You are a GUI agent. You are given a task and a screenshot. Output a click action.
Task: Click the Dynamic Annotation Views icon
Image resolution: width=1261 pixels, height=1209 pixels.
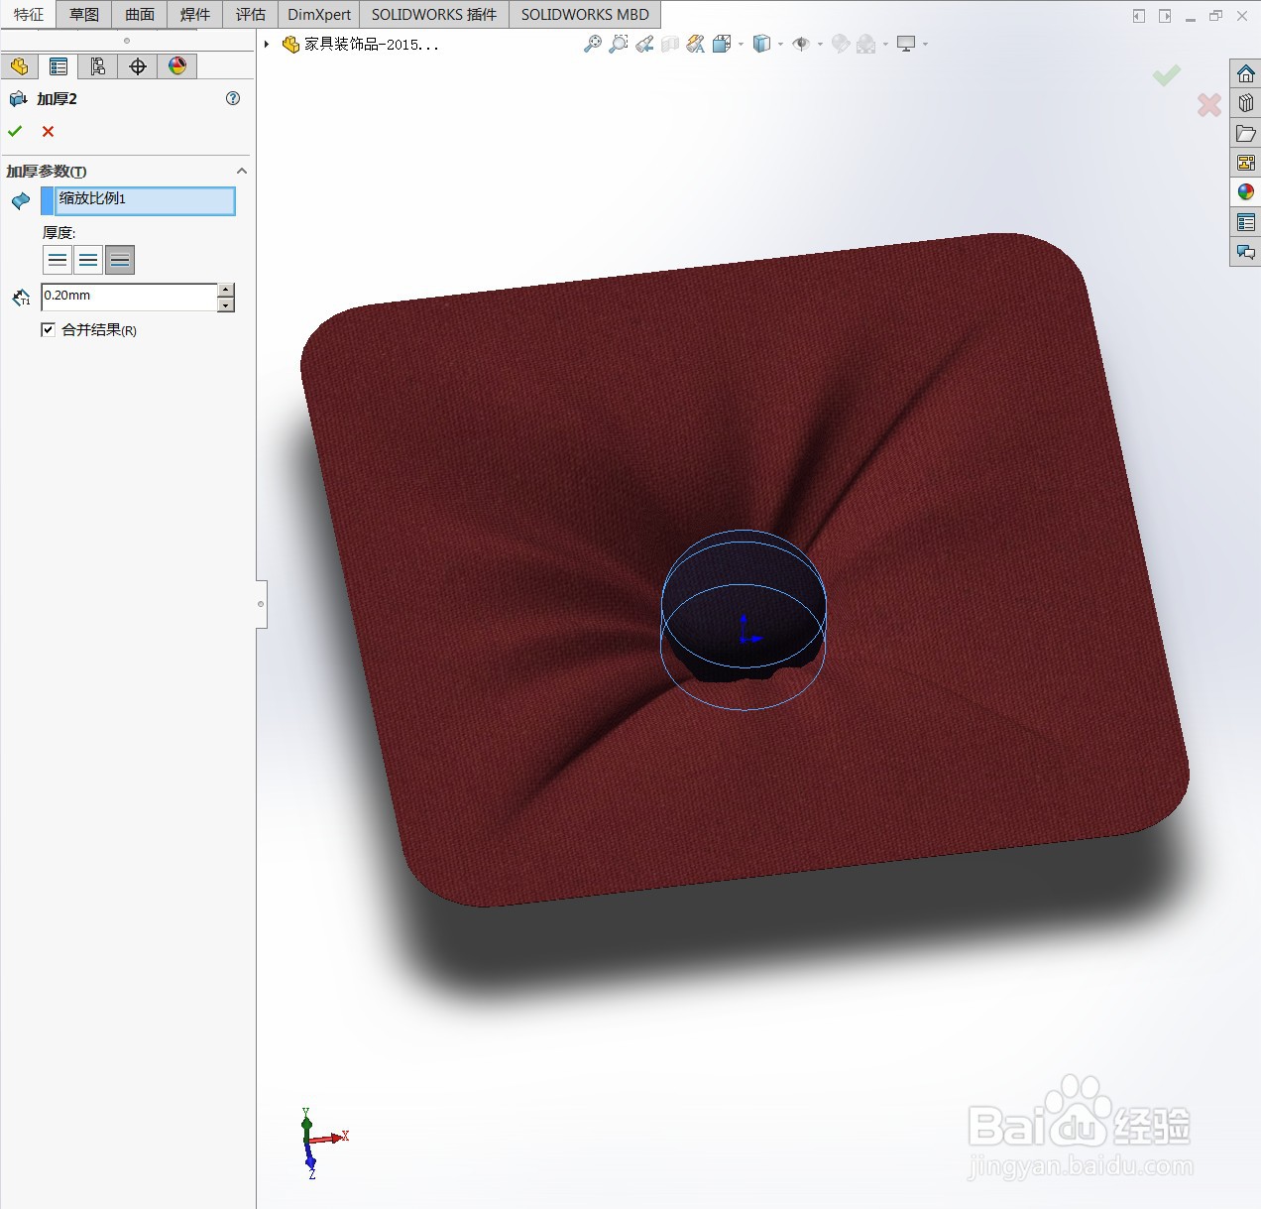coord(696,44)
